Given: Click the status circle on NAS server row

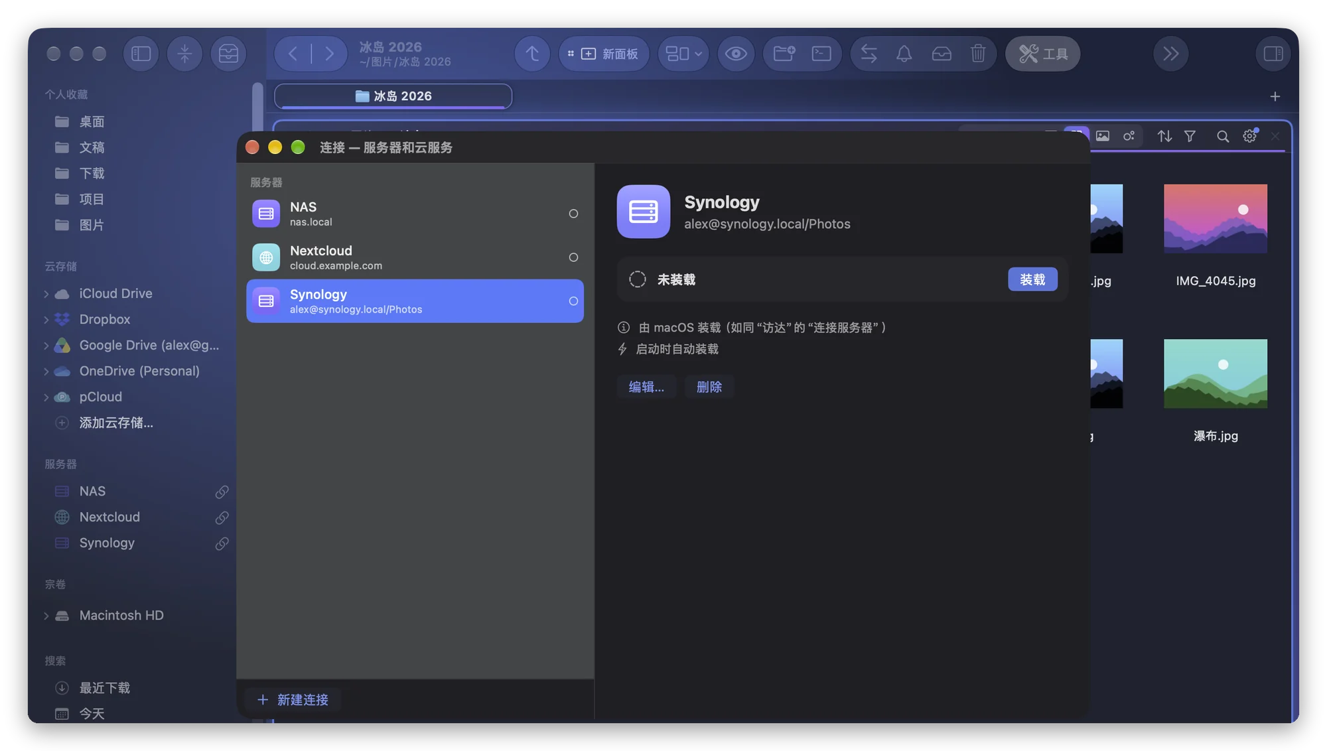Looking at the screenshot, I should pos(573,214).
